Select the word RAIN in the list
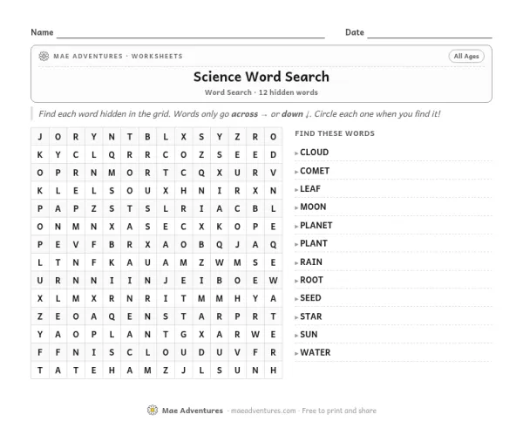 [311, 262]
